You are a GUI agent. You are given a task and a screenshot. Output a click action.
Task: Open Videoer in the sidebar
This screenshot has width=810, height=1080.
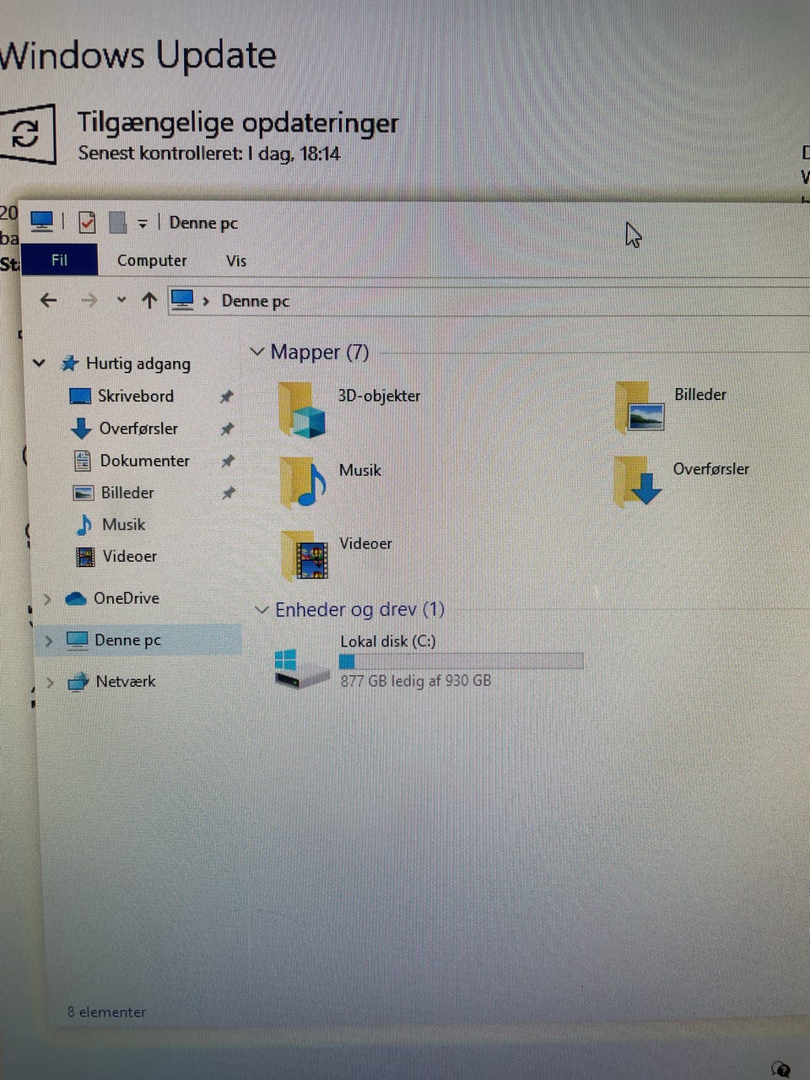point(130,556)
